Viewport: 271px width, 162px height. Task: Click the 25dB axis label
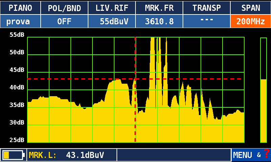click(x=17, y=140)
